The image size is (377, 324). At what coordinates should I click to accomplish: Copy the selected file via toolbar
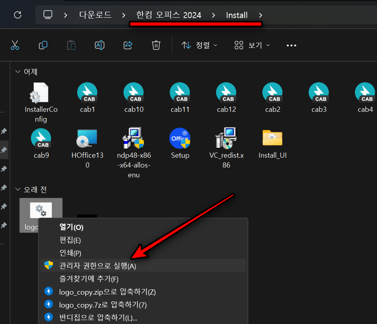[43, 45]
